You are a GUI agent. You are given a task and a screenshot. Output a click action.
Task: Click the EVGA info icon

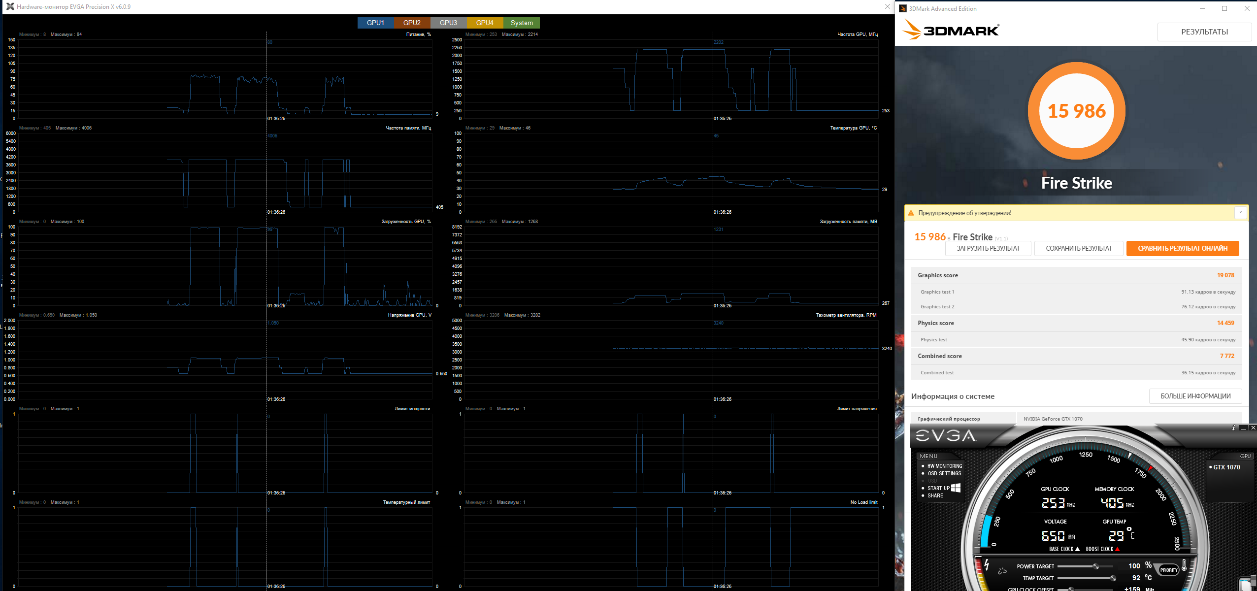point(1233,428)
